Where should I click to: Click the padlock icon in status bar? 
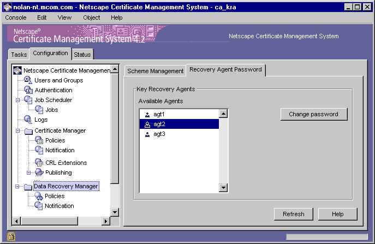tap(11, 236)
